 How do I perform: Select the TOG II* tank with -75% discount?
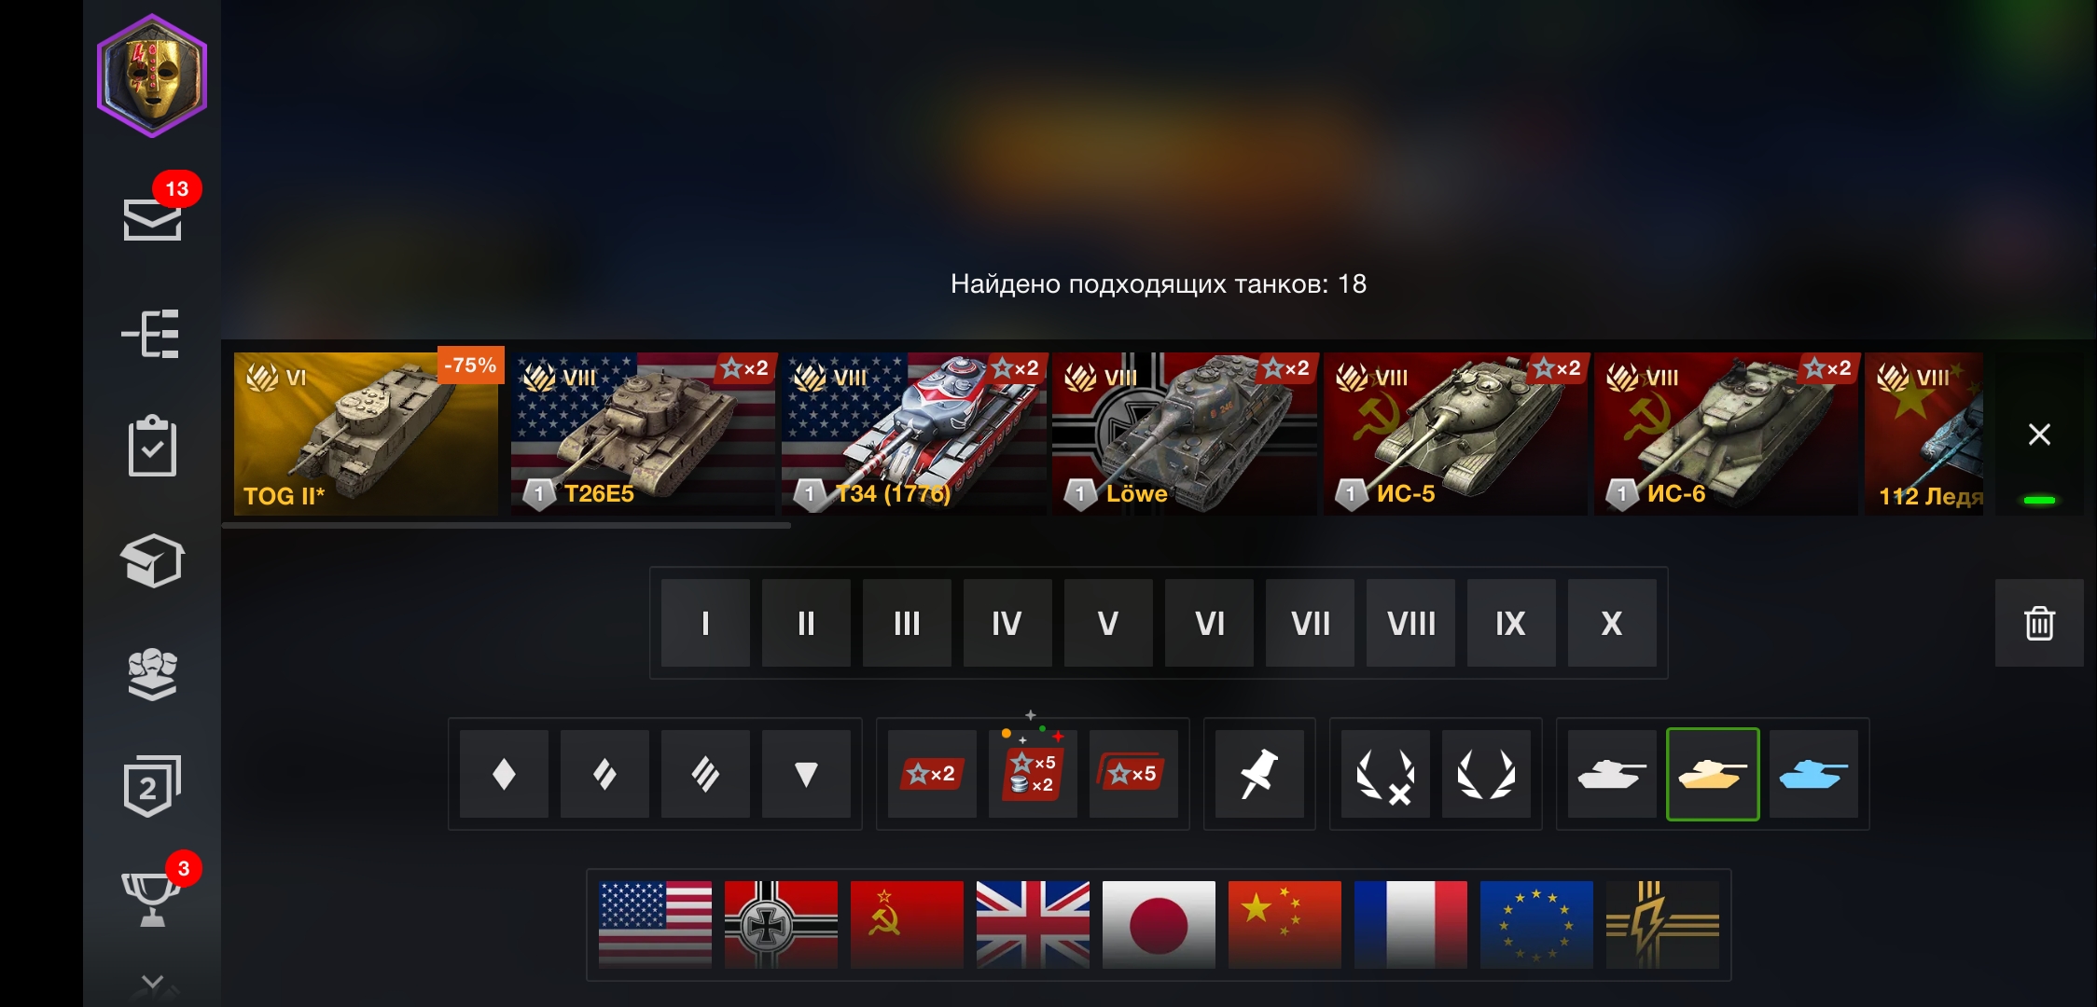click(367, 434)
